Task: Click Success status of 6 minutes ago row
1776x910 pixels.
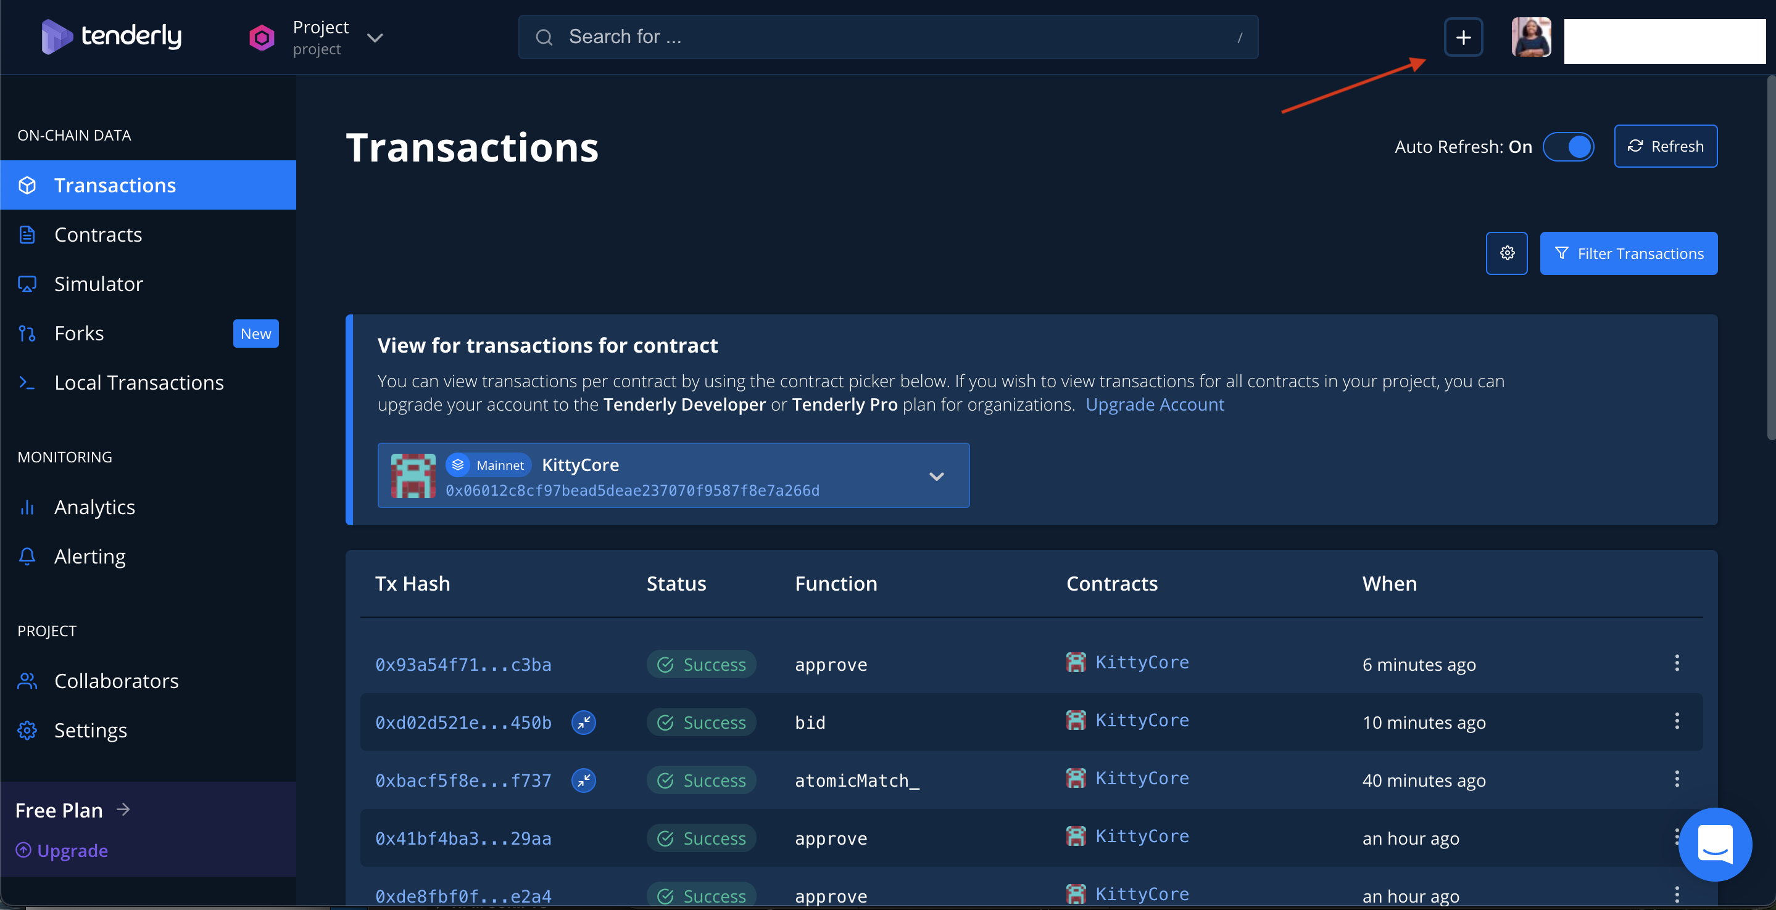Action: [x=701, y=665]
